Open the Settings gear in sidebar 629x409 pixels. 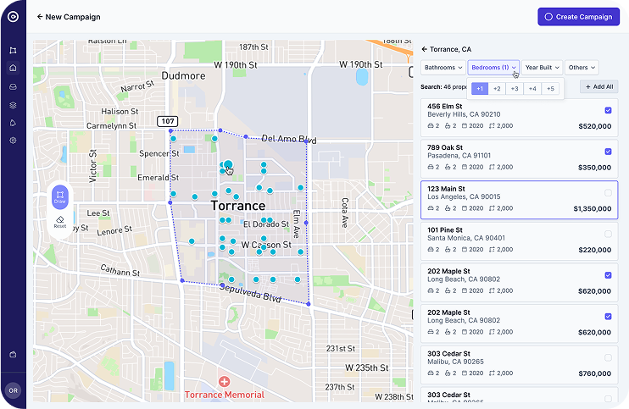pos(13,141)
